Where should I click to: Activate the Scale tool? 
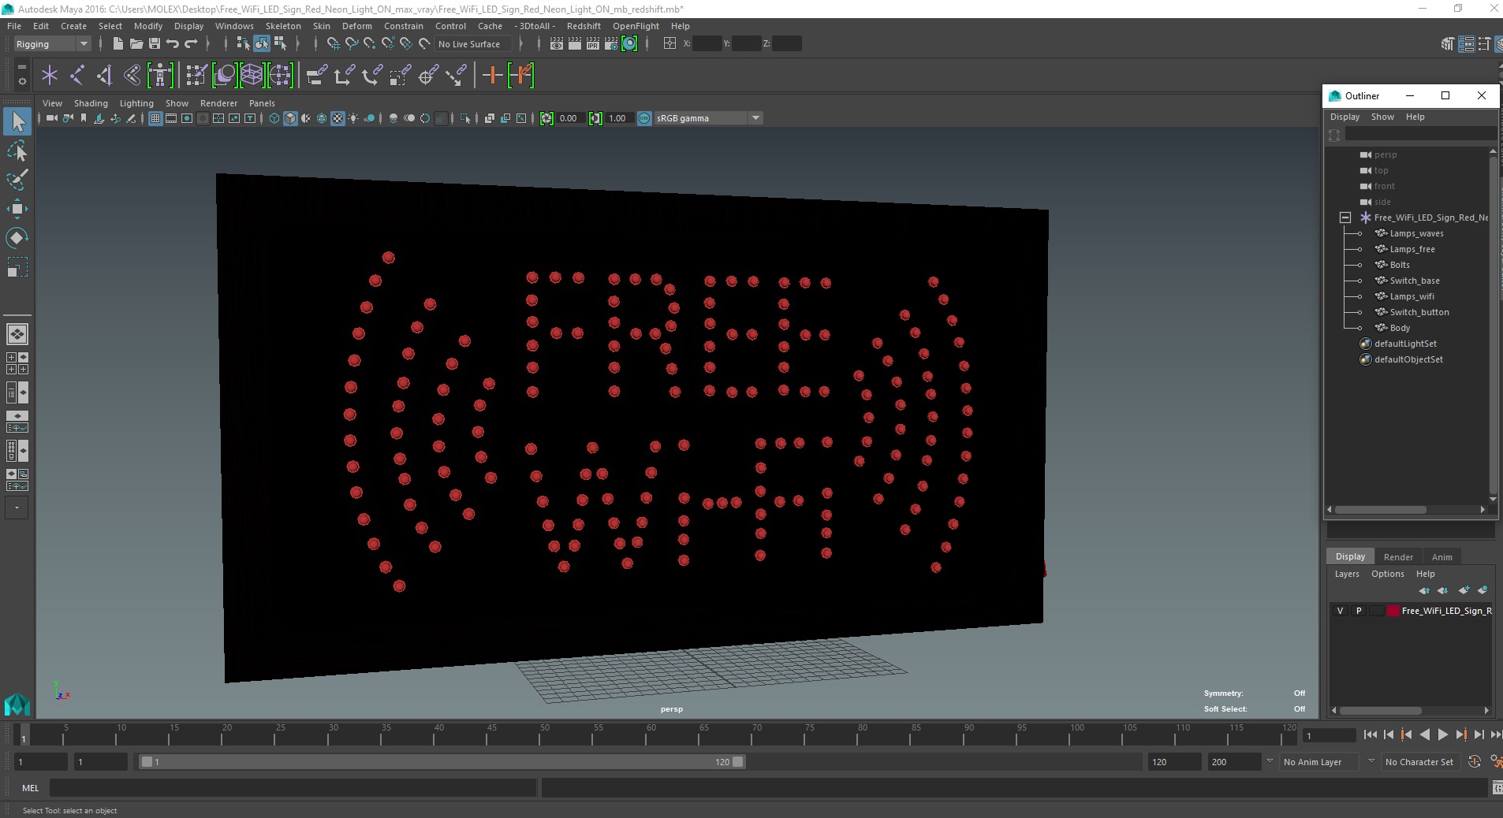pos(17,267)
